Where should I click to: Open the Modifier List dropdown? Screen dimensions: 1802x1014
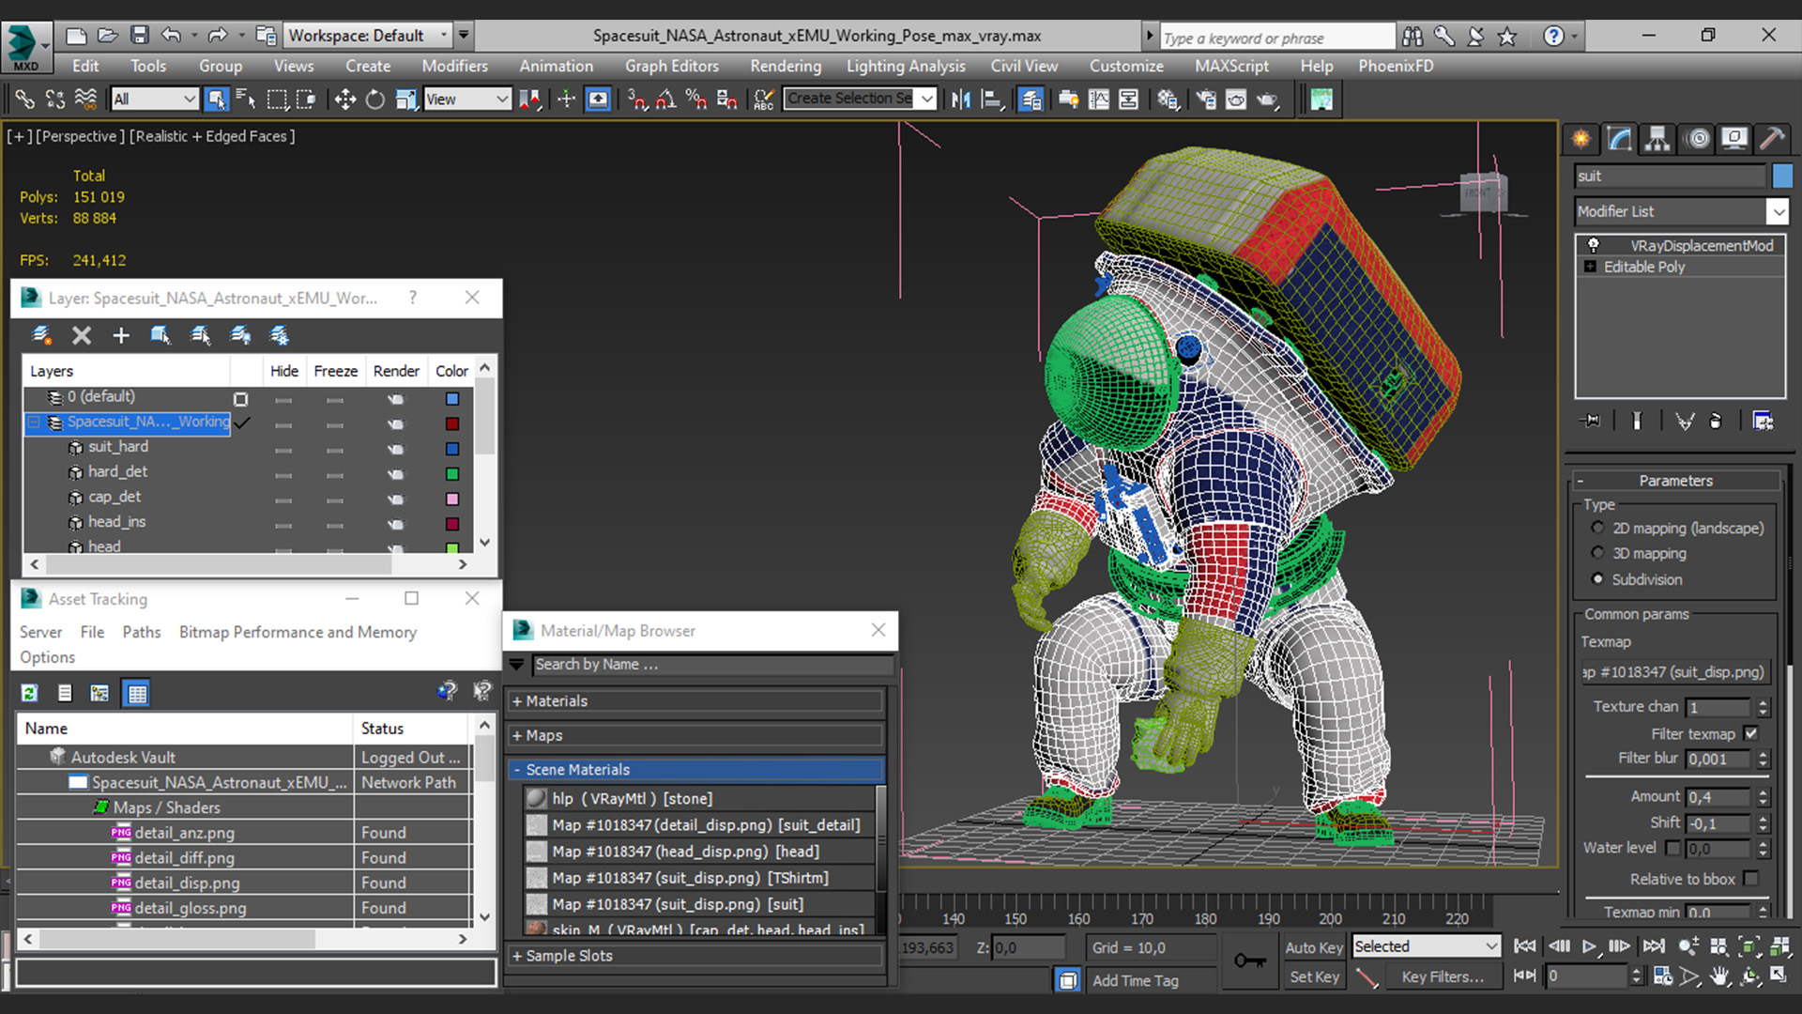point(1681,211)
